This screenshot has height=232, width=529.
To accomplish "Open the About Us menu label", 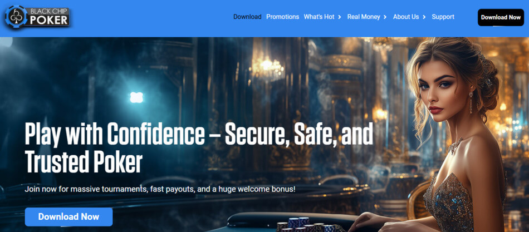I will (406, 17).
